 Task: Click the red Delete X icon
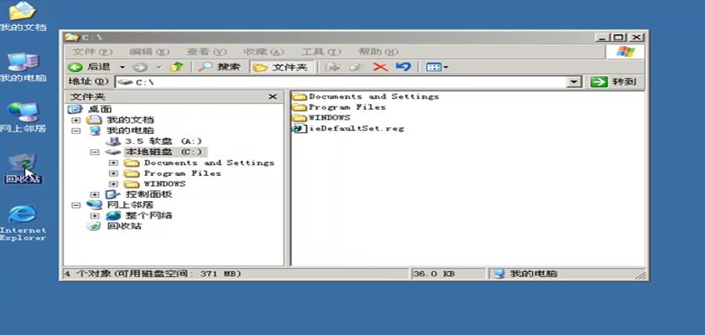click(379, 67)
